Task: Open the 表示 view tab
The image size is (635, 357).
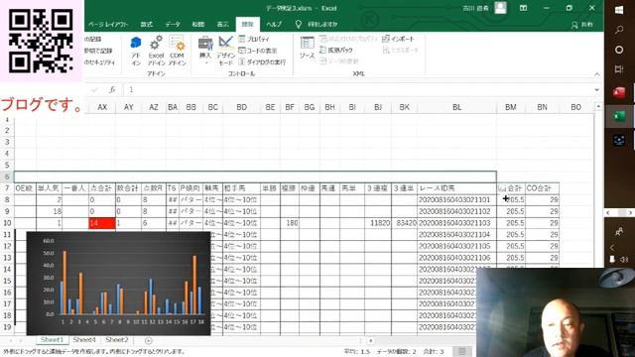Action: coord(222,24)
